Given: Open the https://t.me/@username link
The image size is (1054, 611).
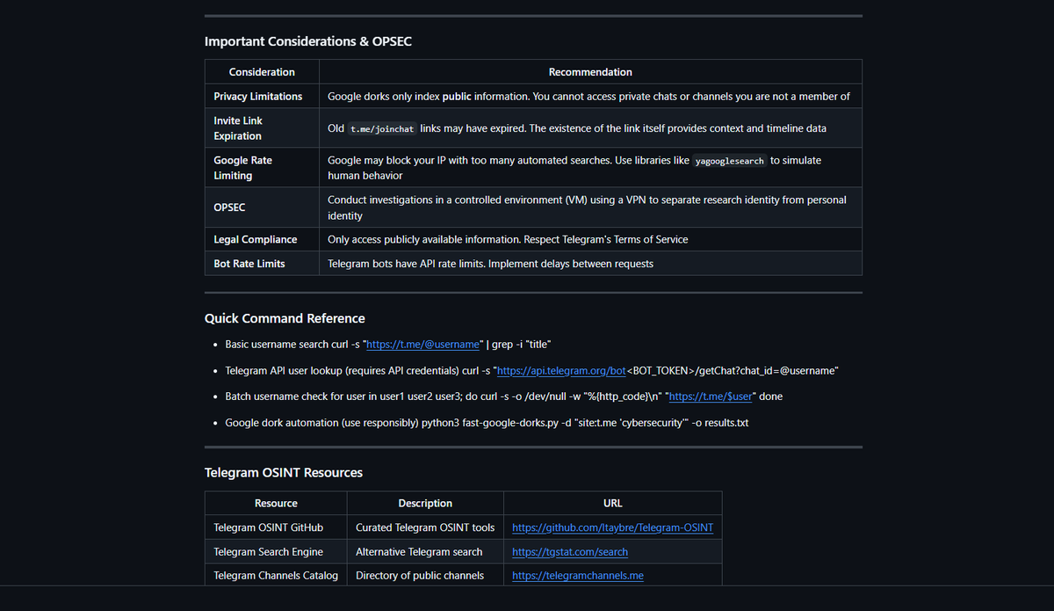Looking at the screenshot, I should 423,344.
